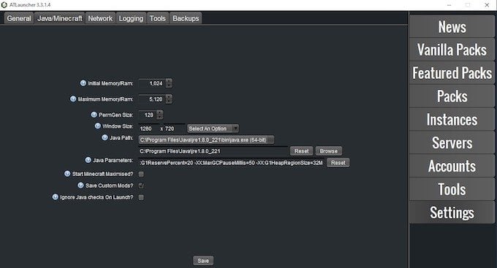The height and width of the screenshot is (268, 497).
Task: Toggle Save Custom Mods checkbox
Action: pyautogui.click(x=141, y=185)
